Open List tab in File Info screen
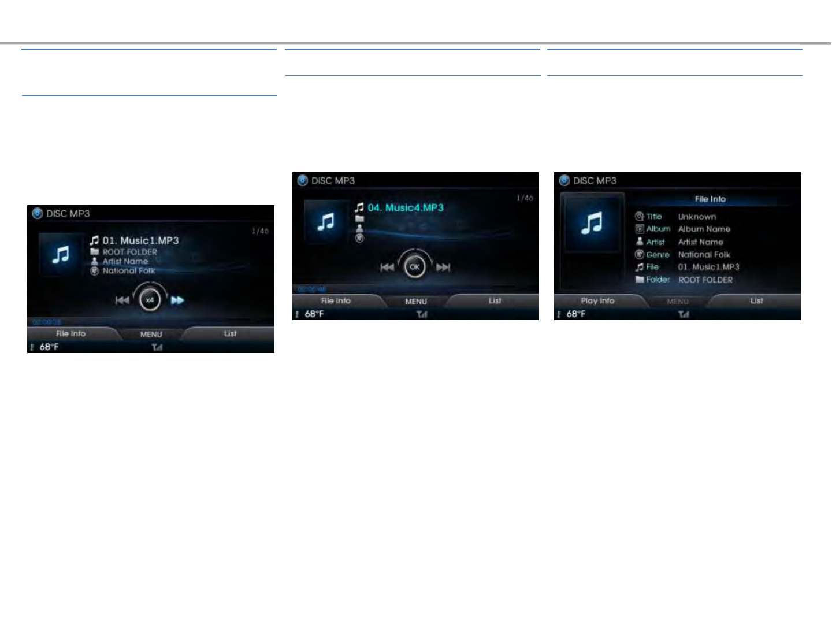This screenshot has width=832, height=624. point(757,300)
